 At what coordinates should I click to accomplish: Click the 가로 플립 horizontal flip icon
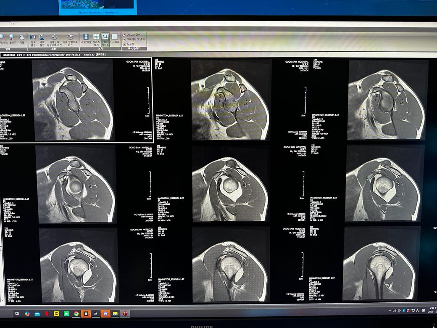coord(33,38)
